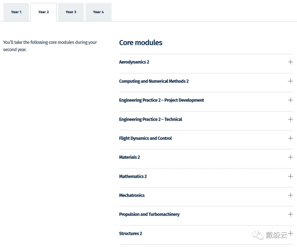297x248 pixels.
Task: Click the plus icon beside Mechatronics
Action: coord(290,195)
